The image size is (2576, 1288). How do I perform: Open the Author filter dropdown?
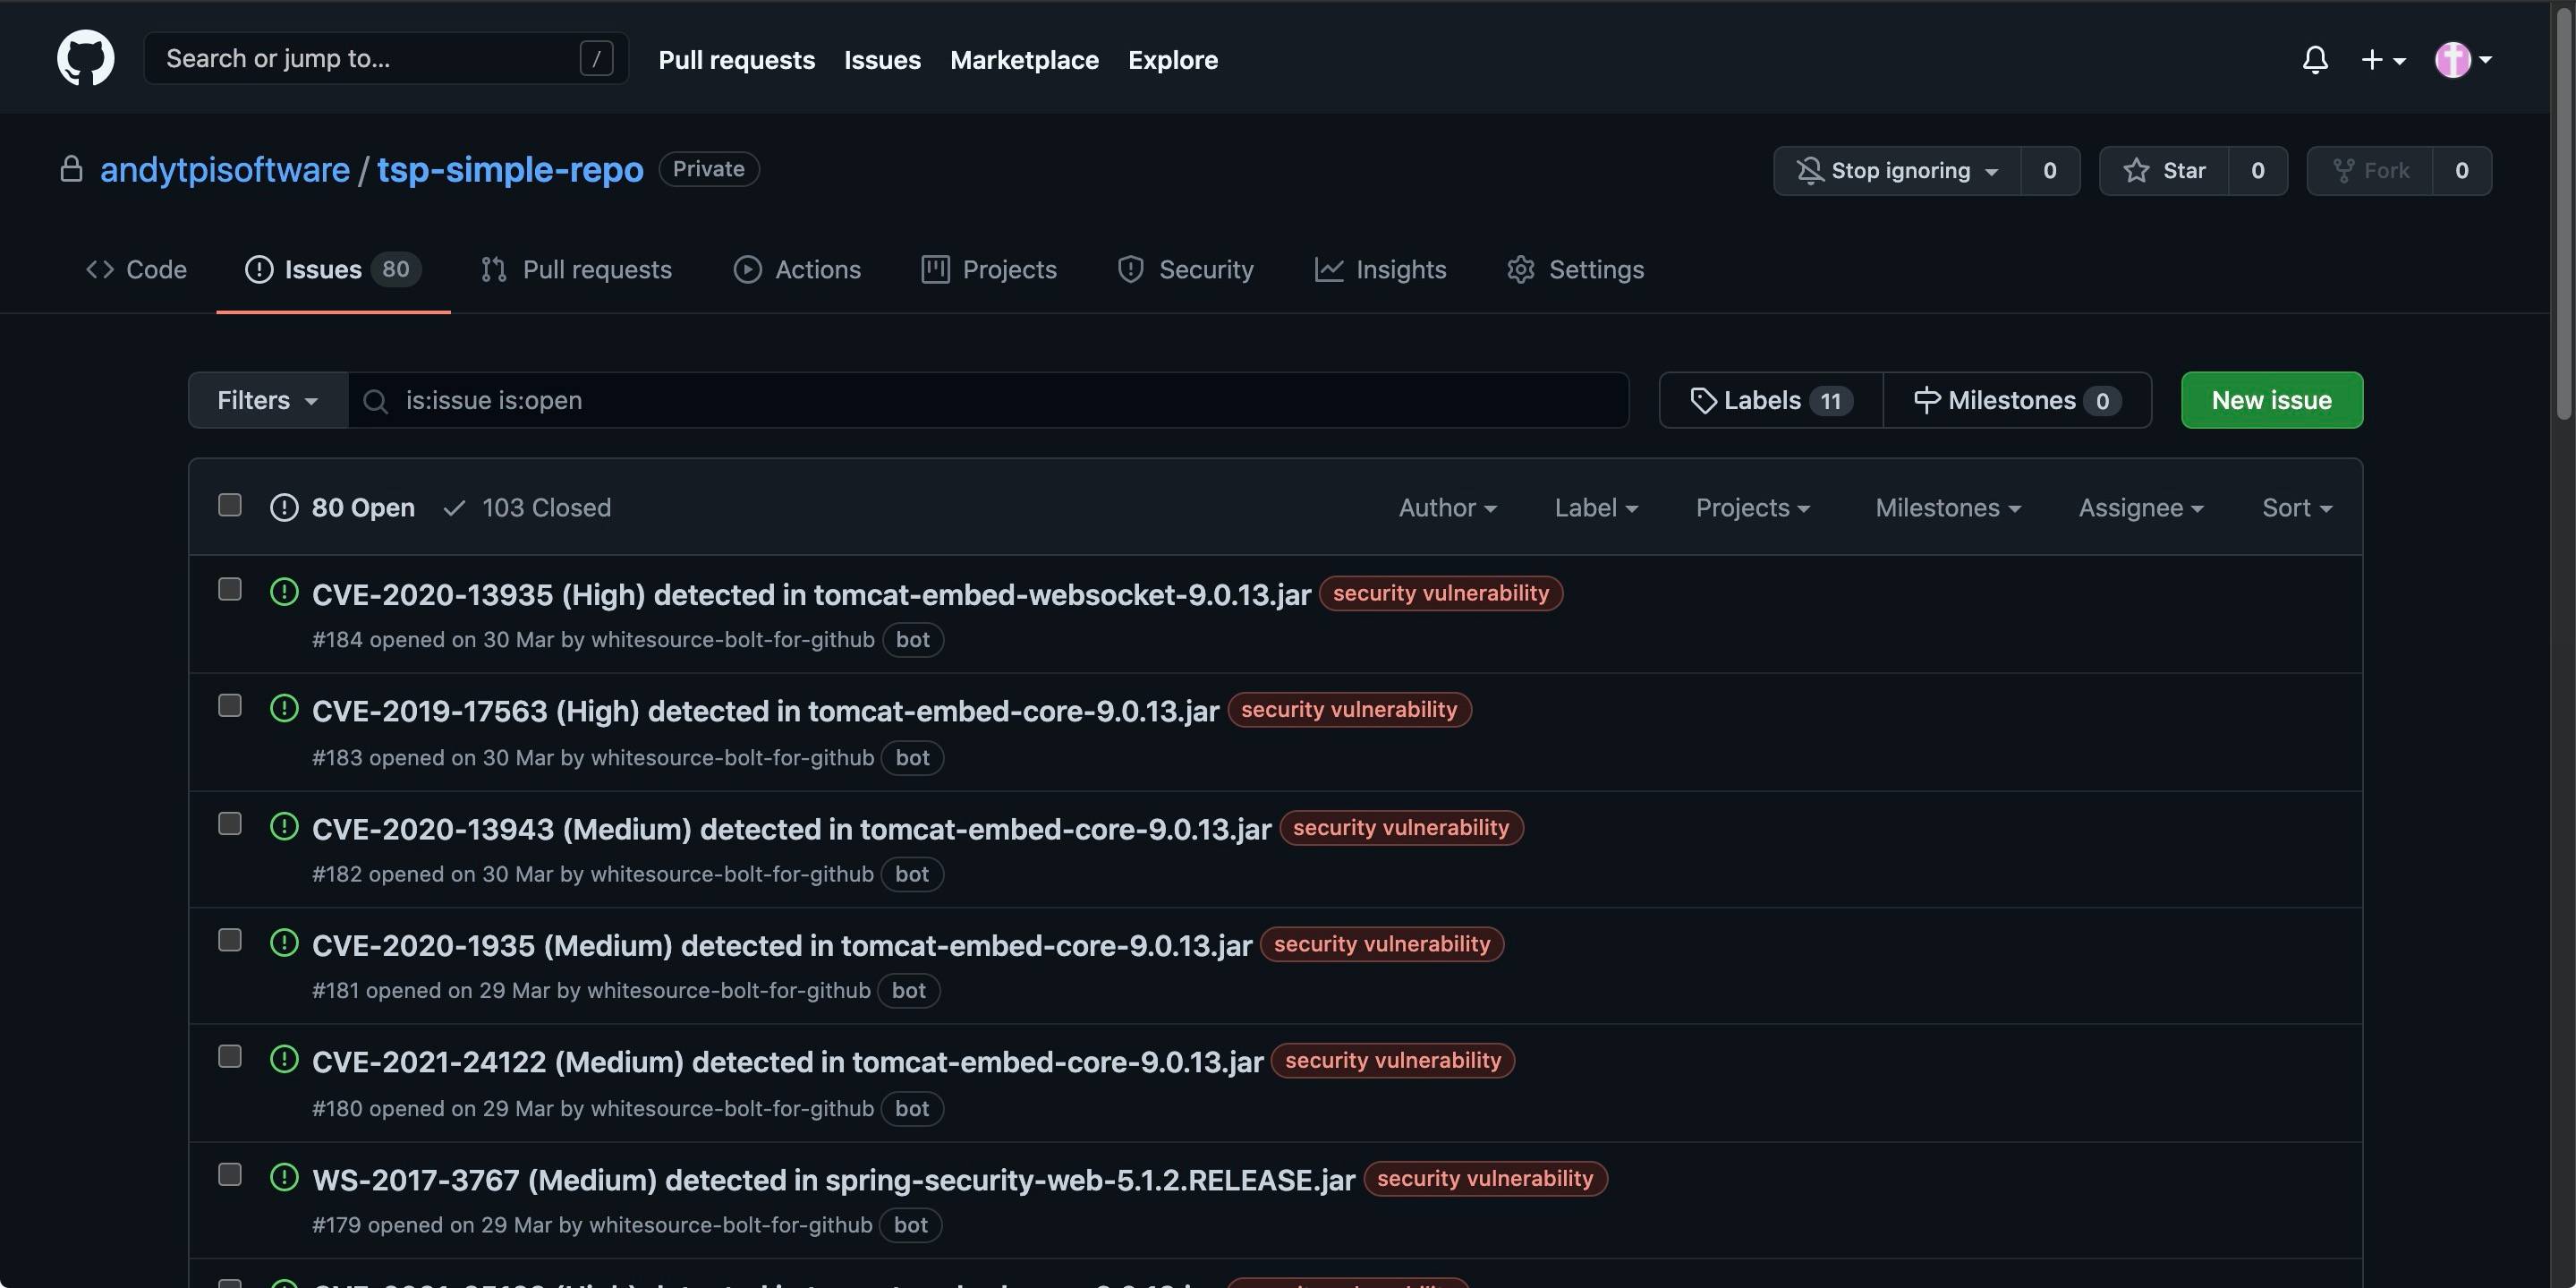pyautogui.click(x=1447, y=508)
